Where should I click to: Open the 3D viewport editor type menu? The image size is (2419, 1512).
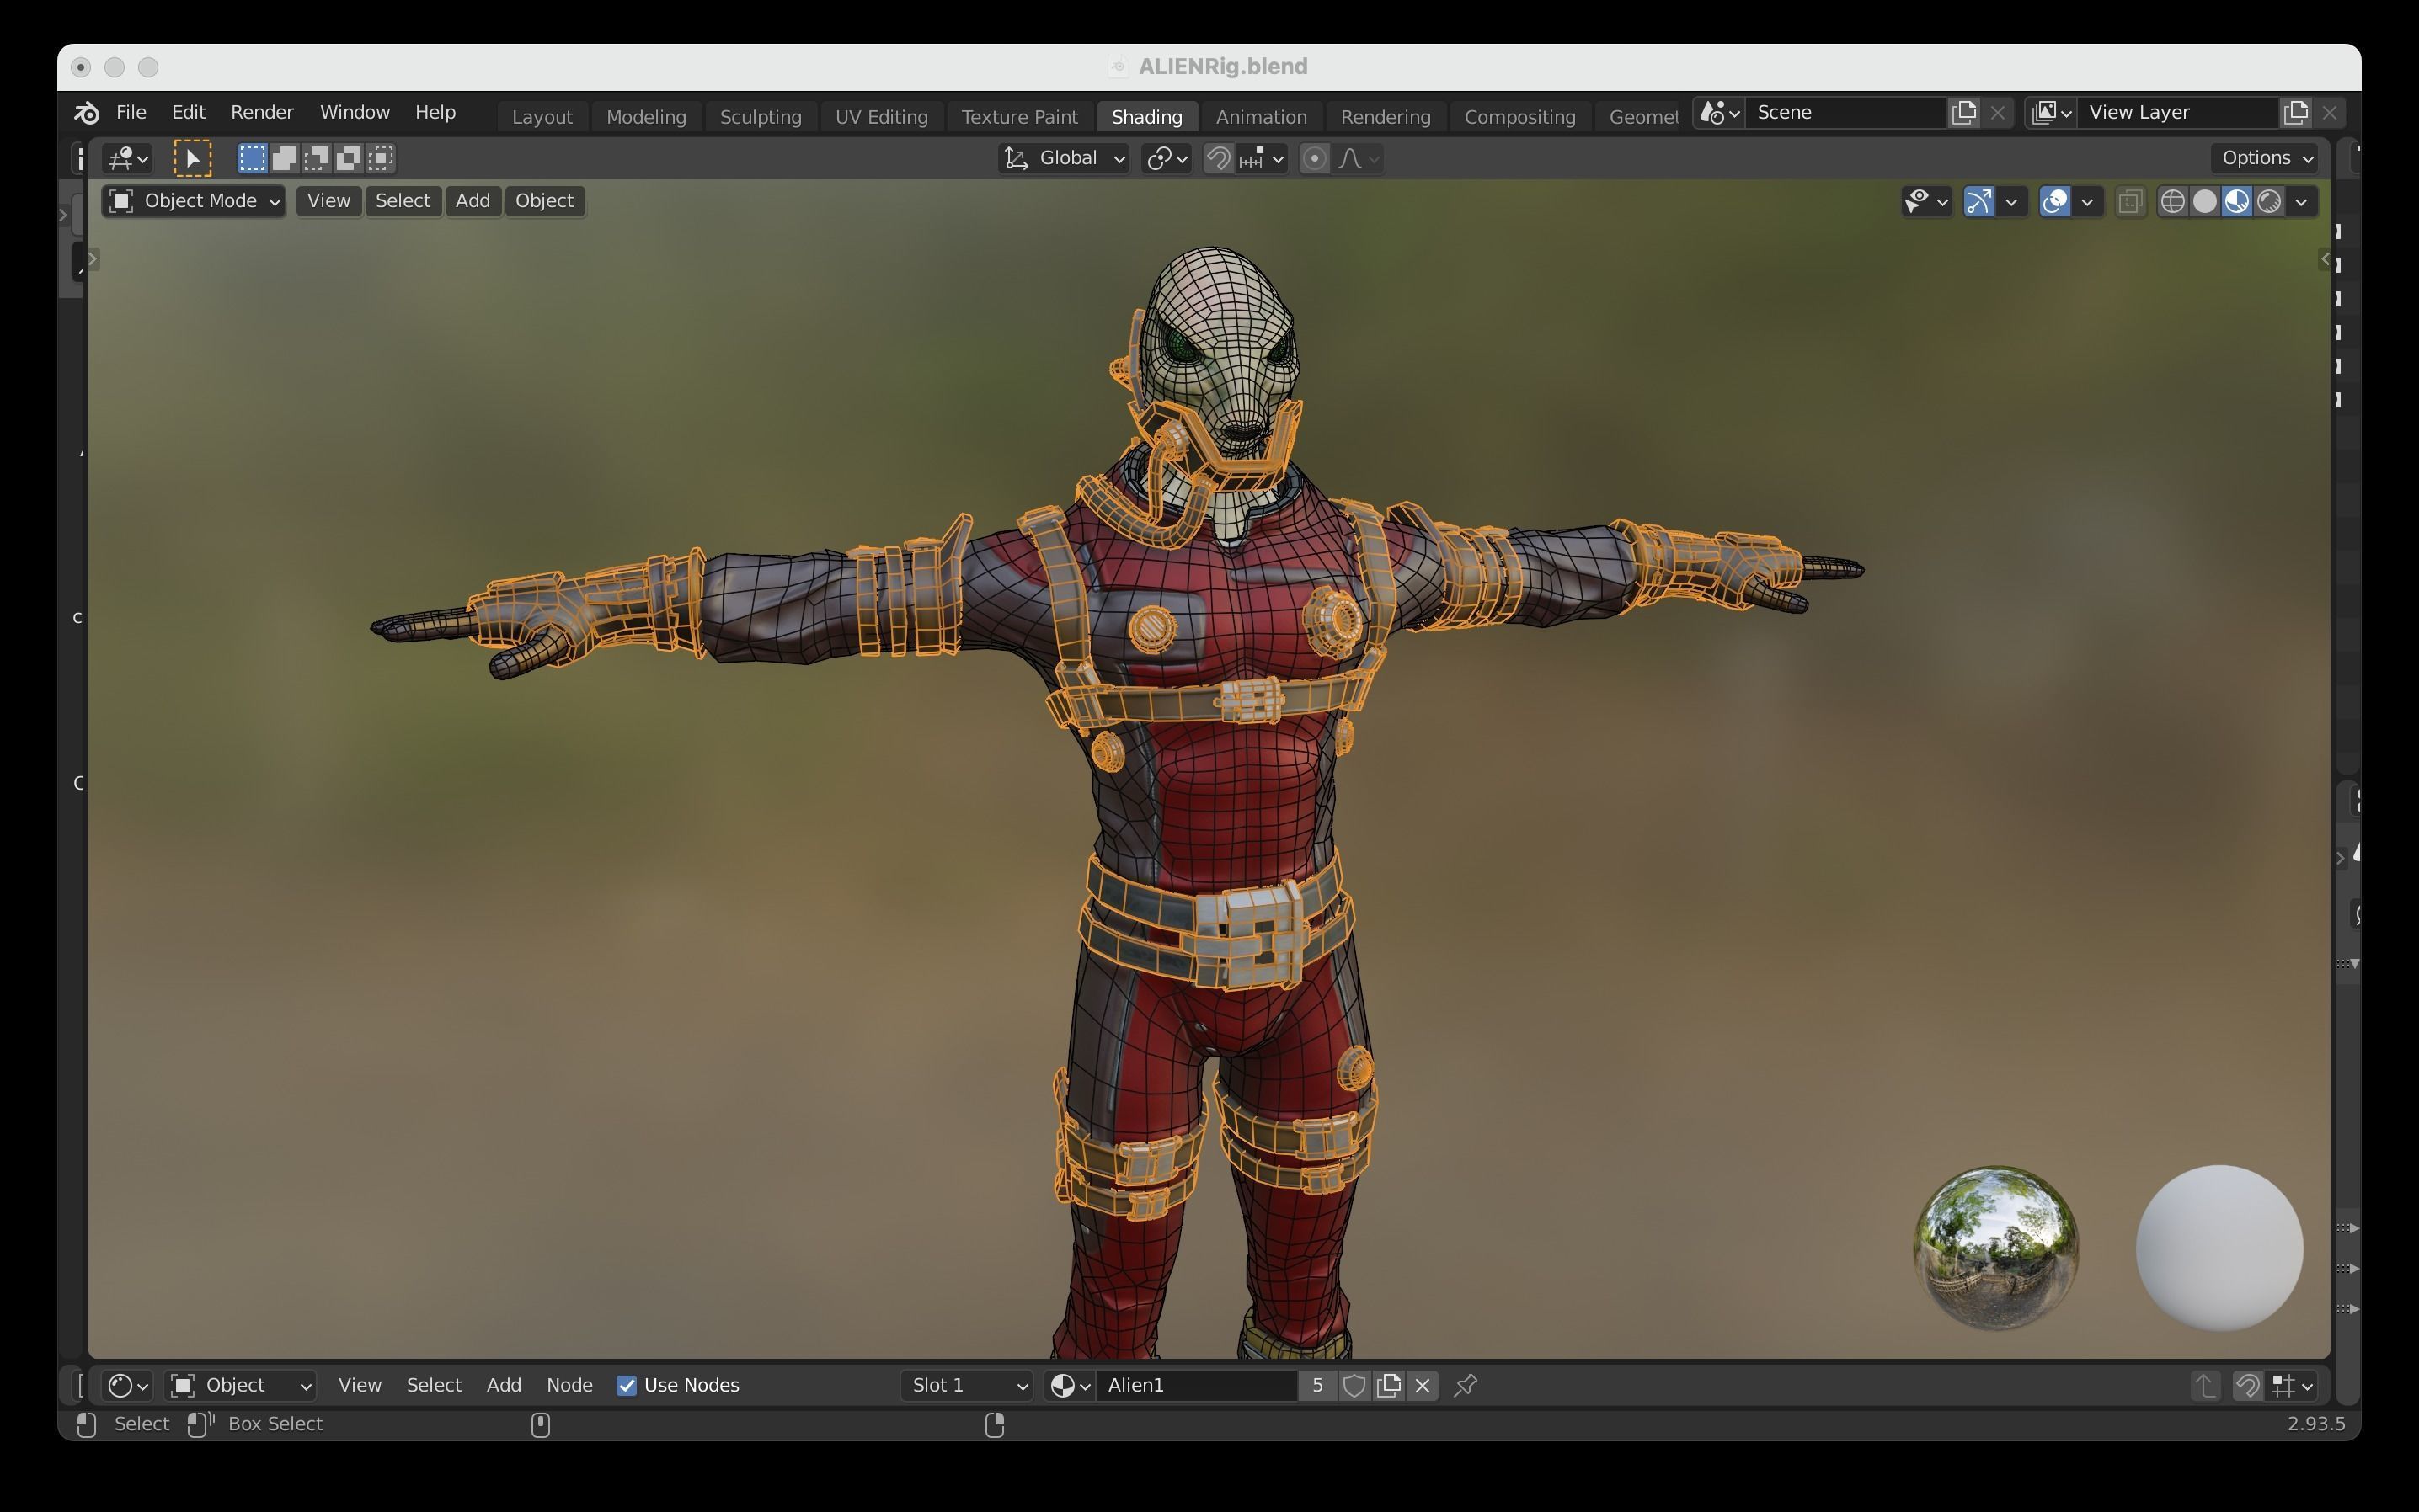[128, 158]
